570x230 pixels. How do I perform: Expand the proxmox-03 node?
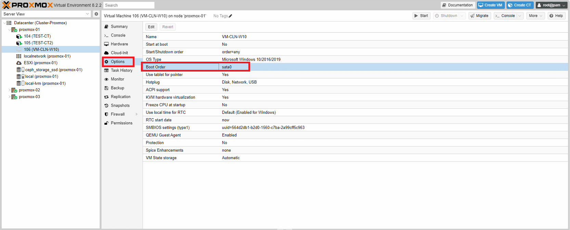coord(9,97)
